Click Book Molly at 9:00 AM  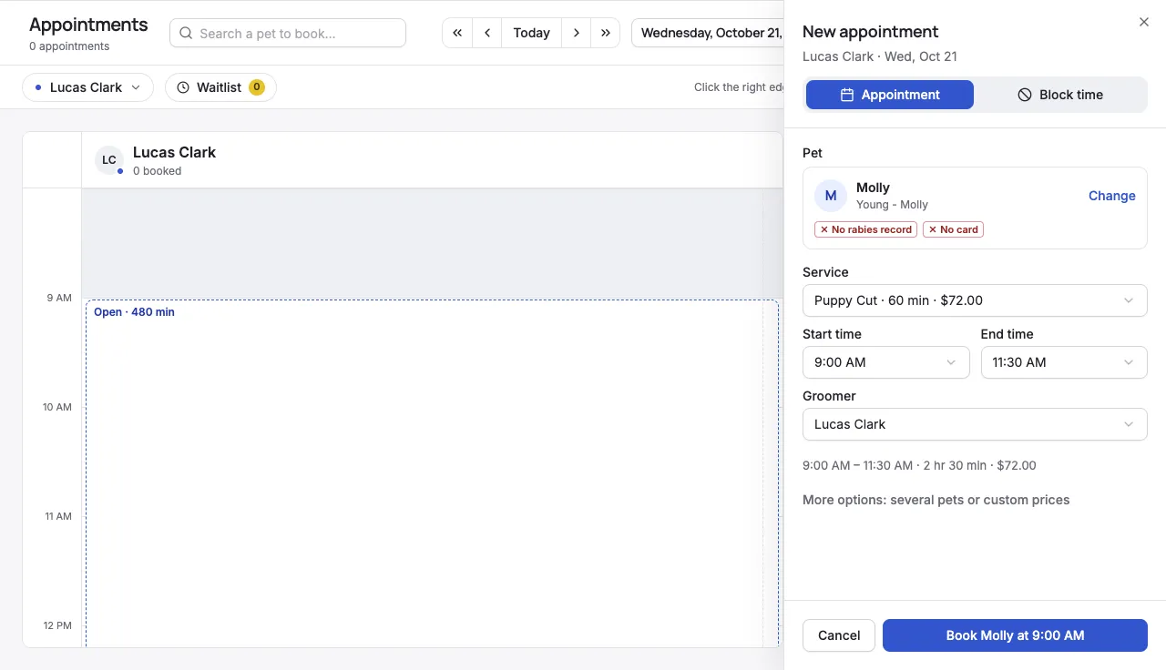[1015, 635]
